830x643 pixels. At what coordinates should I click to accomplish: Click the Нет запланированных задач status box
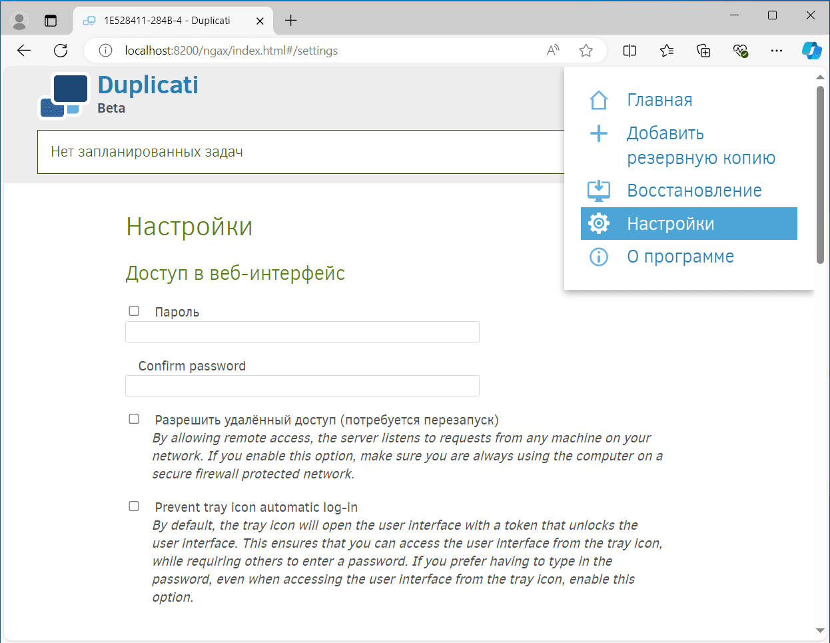pyautogui.click(x=301, y=152)
